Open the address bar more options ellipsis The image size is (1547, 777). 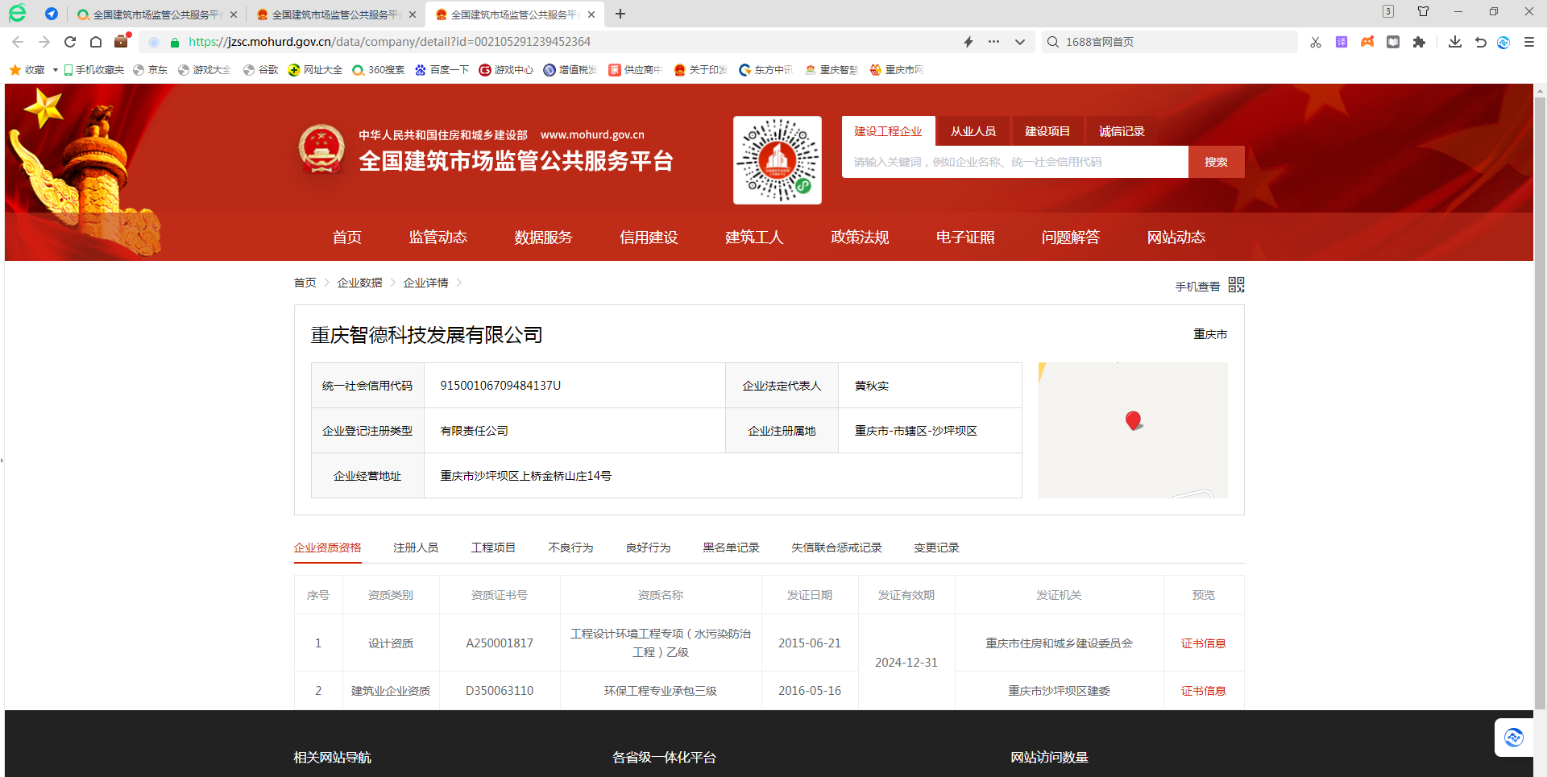click(993, 42)
